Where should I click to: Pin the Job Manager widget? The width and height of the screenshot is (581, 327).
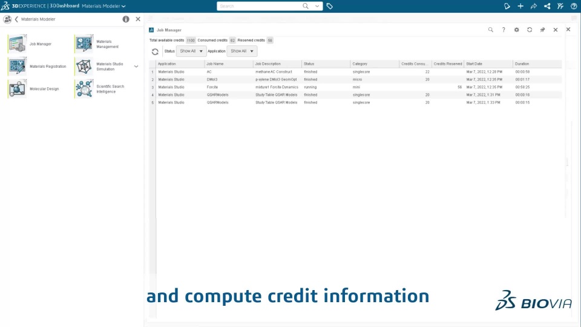coord(542,30)
